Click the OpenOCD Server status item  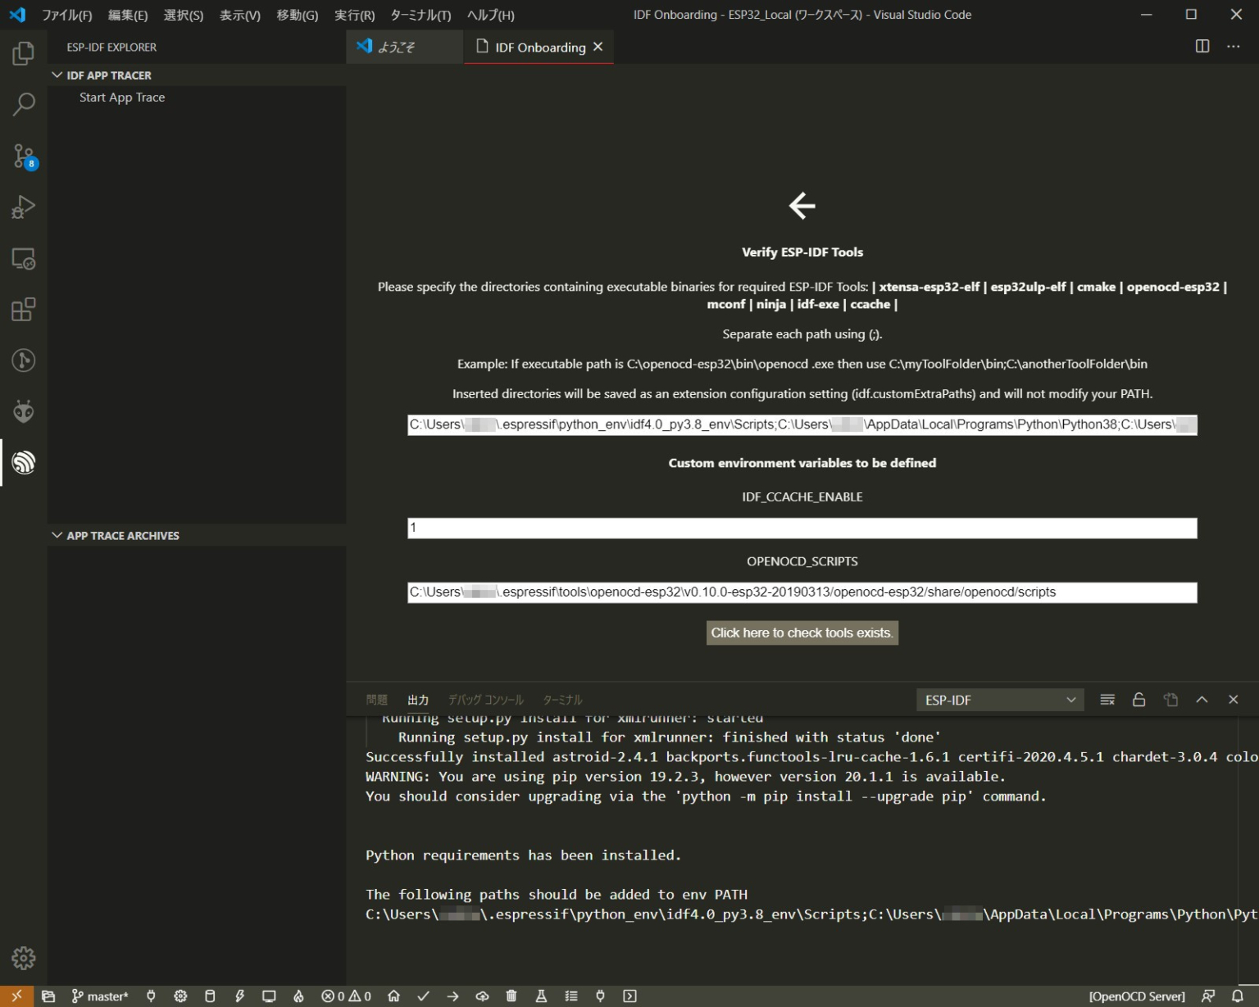click(x=1137, y=996)
